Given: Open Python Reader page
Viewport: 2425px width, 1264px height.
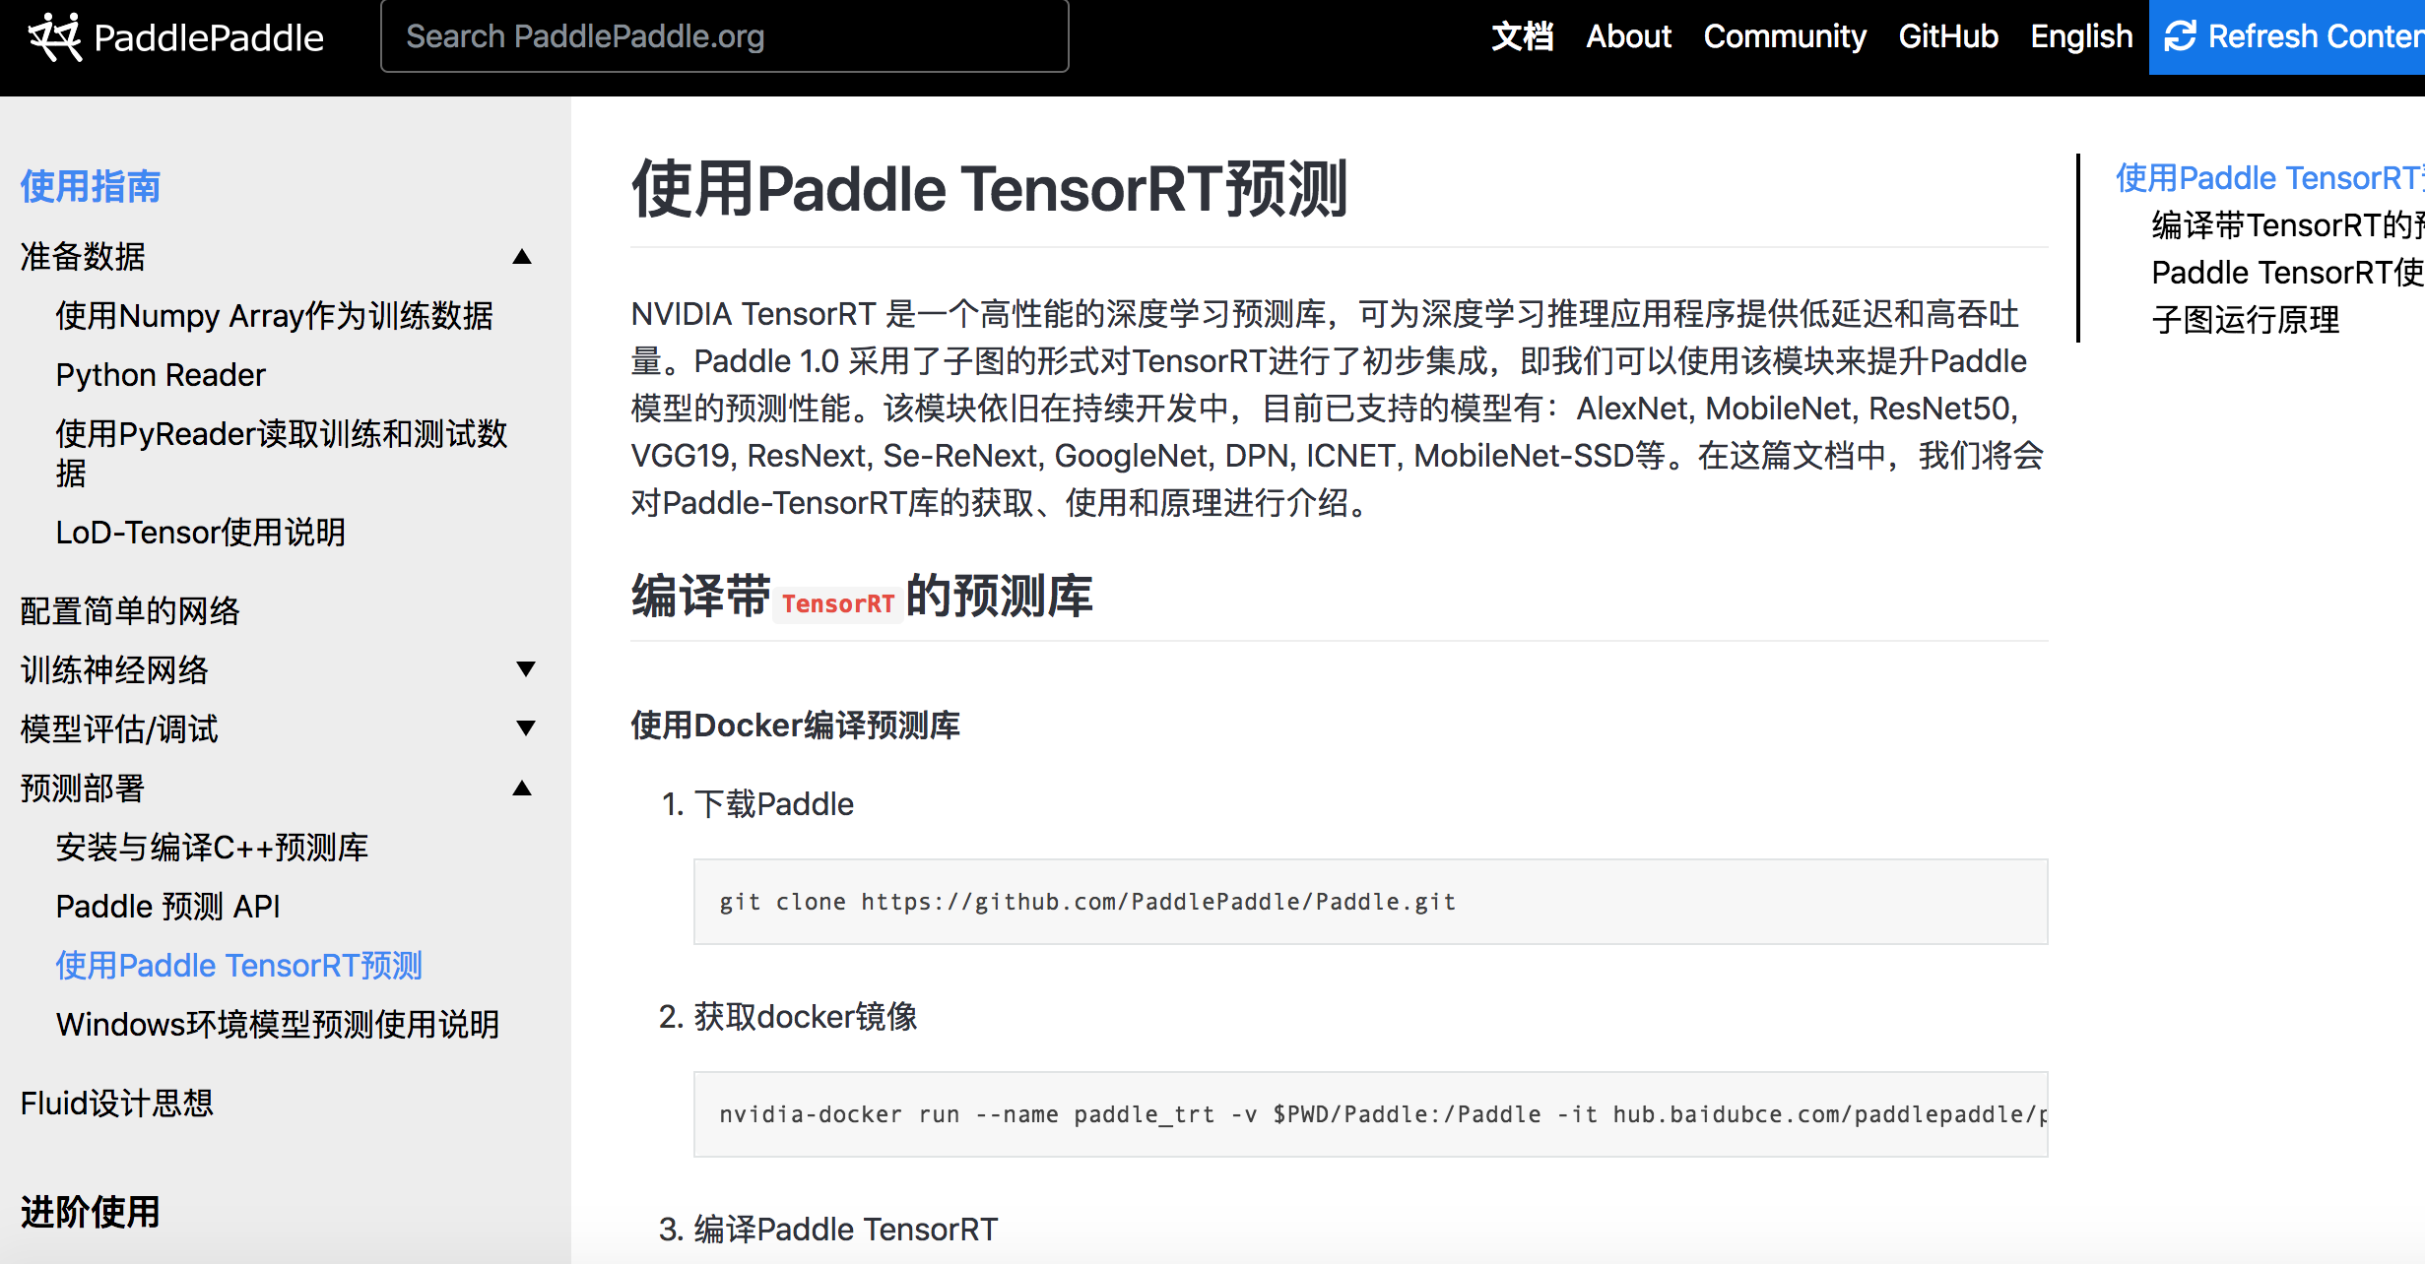Looking at the screenshot, I should [x=161, y=375].
